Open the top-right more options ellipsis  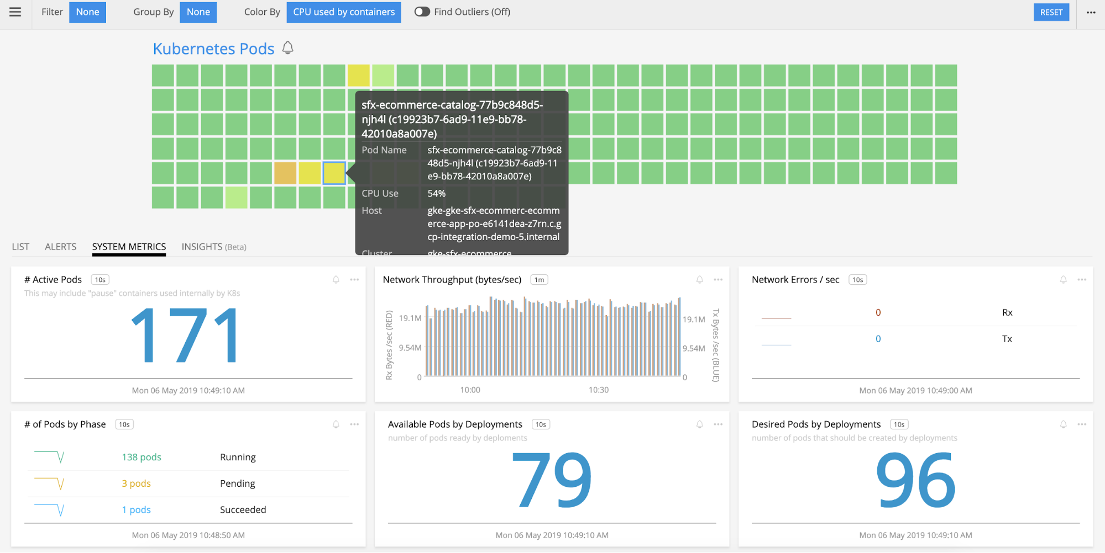[x=1091, y=12]
